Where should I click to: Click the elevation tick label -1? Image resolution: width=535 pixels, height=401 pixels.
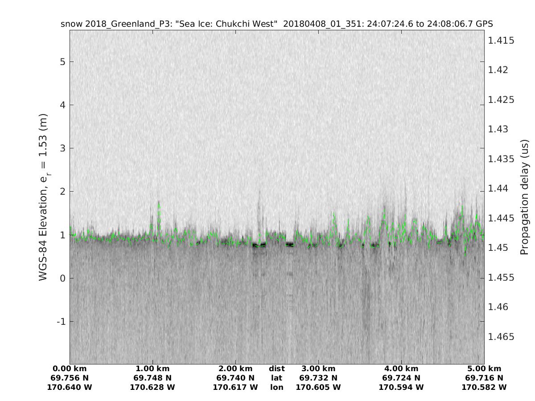coord(61,321)
